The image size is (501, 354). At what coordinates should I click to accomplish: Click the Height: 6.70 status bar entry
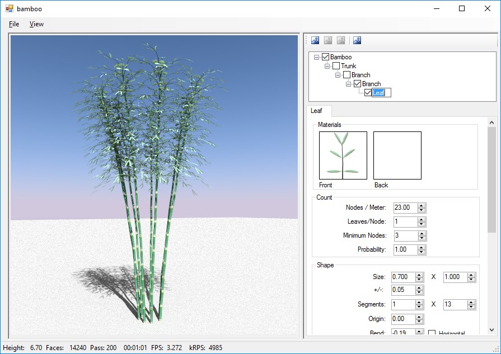coord(22,348)
